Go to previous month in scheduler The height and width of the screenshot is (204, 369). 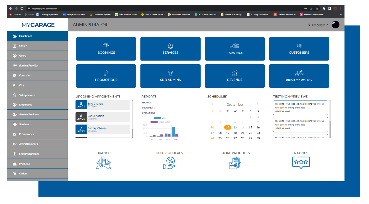[213, 104]
